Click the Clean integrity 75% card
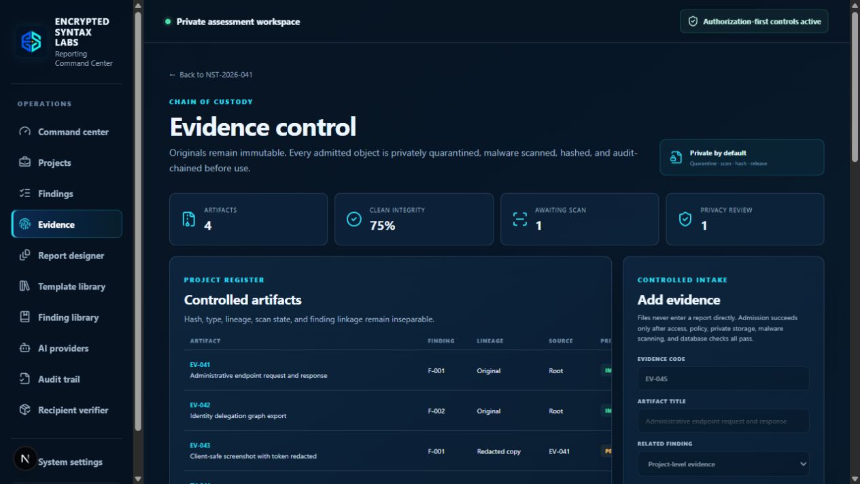Image resolution: width=860 pixels, height=484 pixels. [x=414, y=219]
